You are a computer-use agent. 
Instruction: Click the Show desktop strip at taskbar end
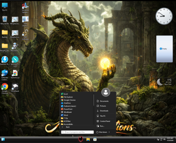tap(175, 139)
